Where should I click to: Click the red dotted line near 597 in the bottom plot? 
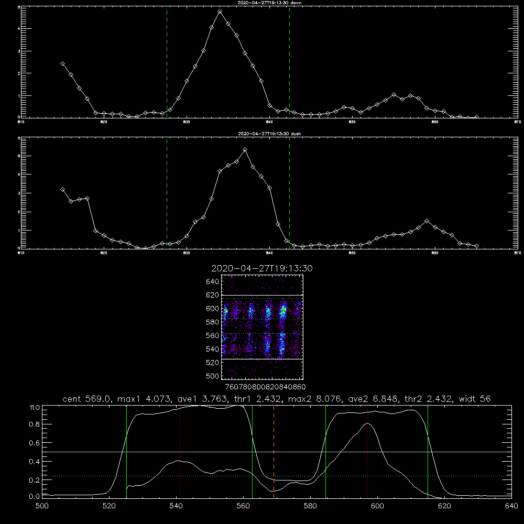(368, 453)
